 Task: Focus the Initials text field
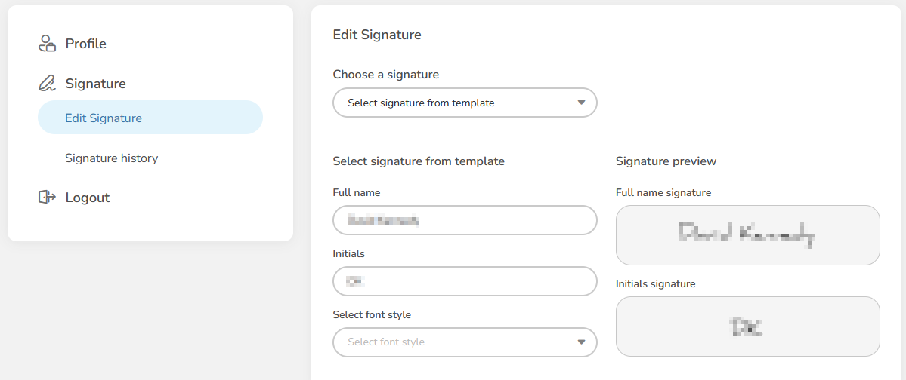tap(464, 281)
